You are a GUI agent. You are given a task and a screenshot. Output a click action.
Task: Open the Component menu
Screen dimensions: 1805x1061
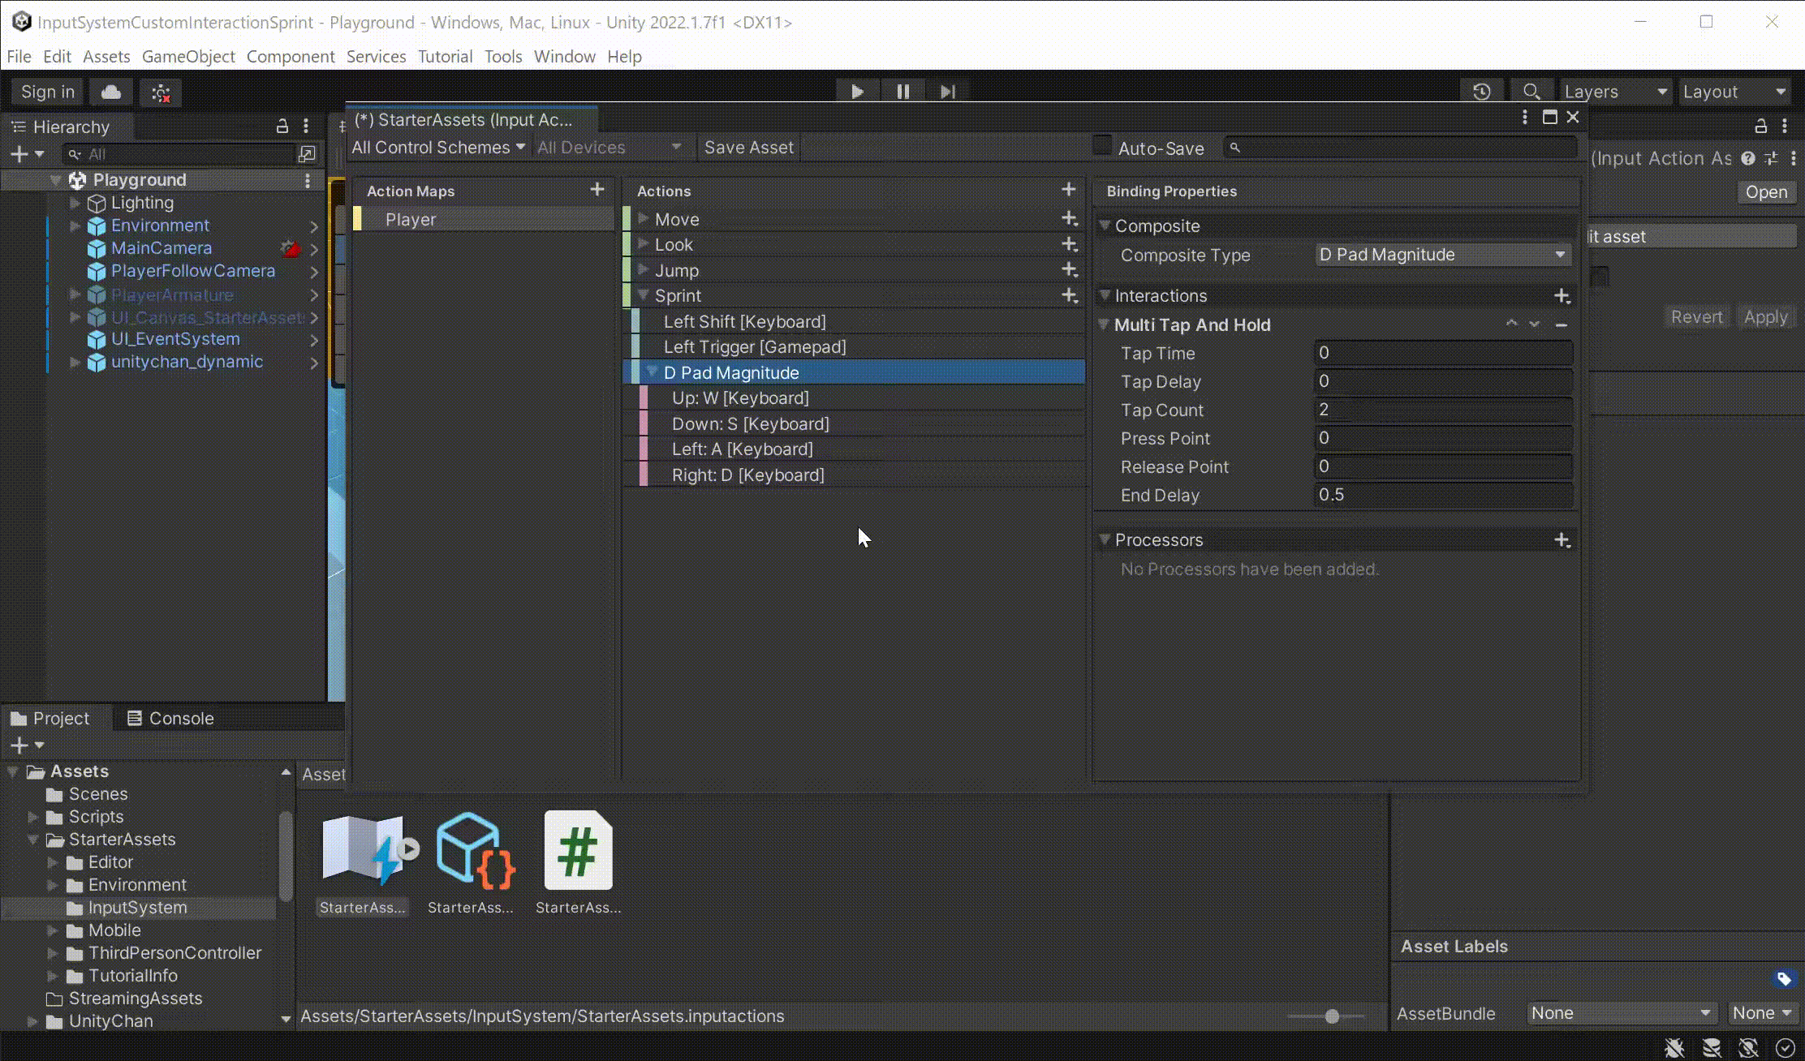coord(291,56)
